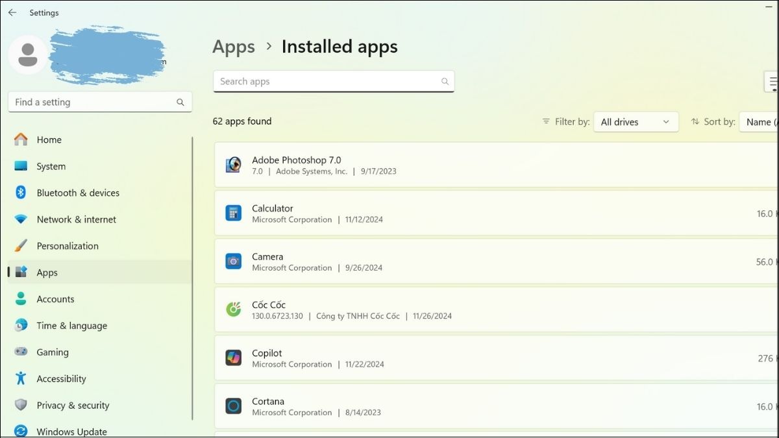Click the Calculator app icon
Image resolution: width=779 pixels, height=438 pixels.
[x=233, y=213]
